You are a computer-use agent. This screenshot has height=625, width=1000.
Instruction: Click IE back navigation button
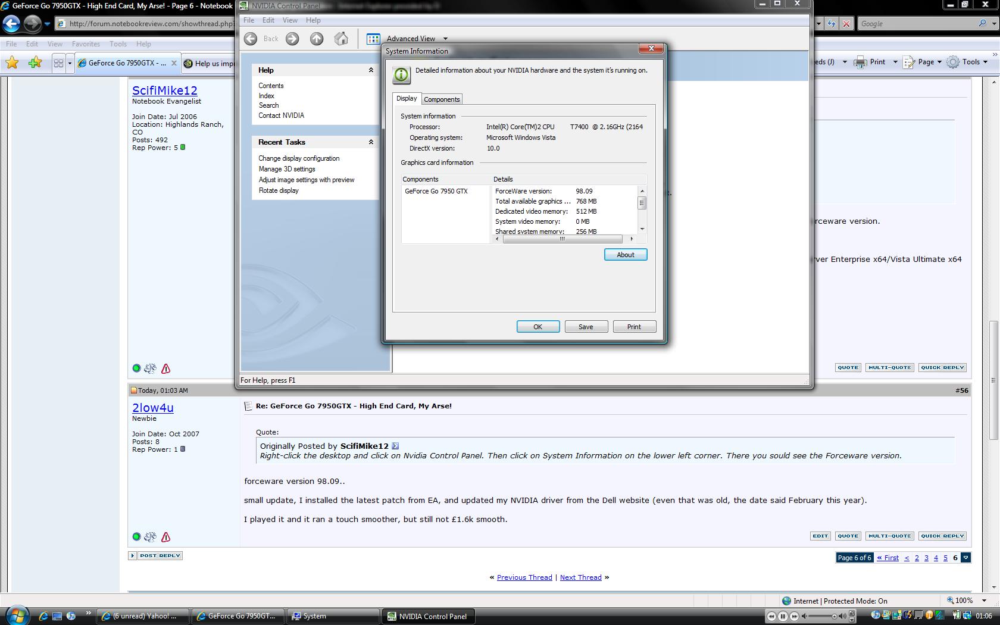(x=11, y=23)
